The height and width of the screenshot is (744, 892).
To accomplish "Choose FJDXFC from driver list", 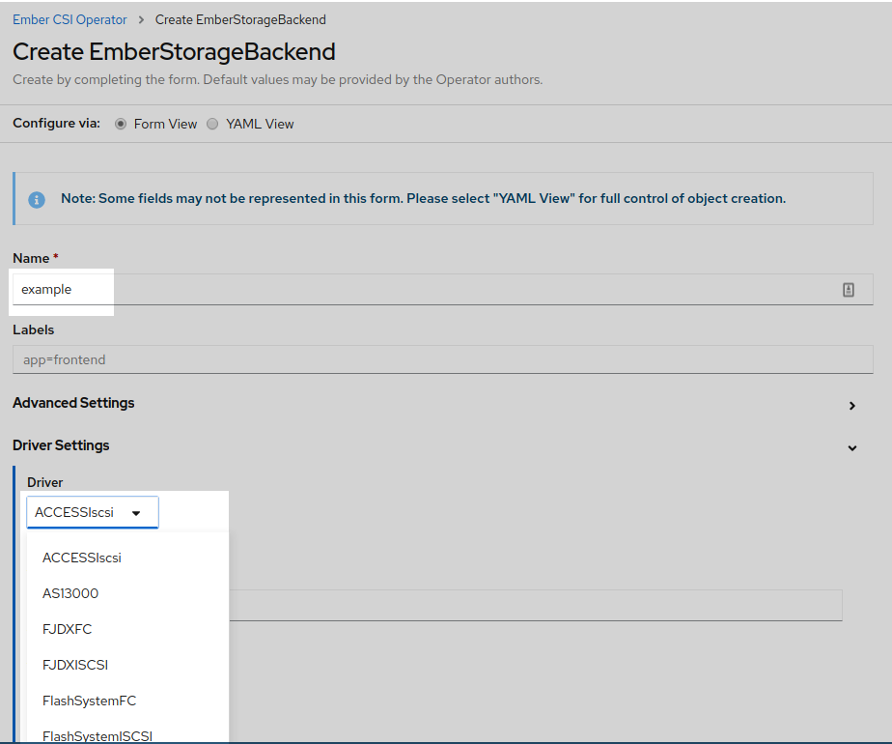I will (68, 630).
